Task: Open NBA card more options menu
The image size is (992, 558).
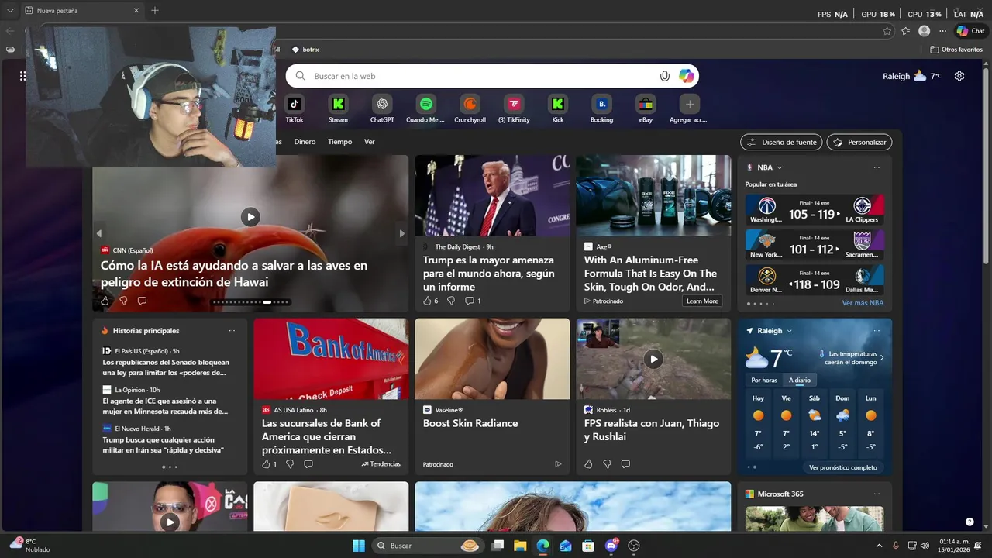Action: point(877,167)
